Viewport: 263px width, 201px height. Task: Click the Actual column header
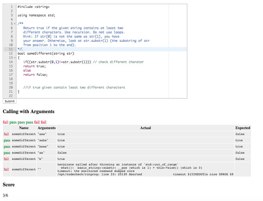[146, 128]
